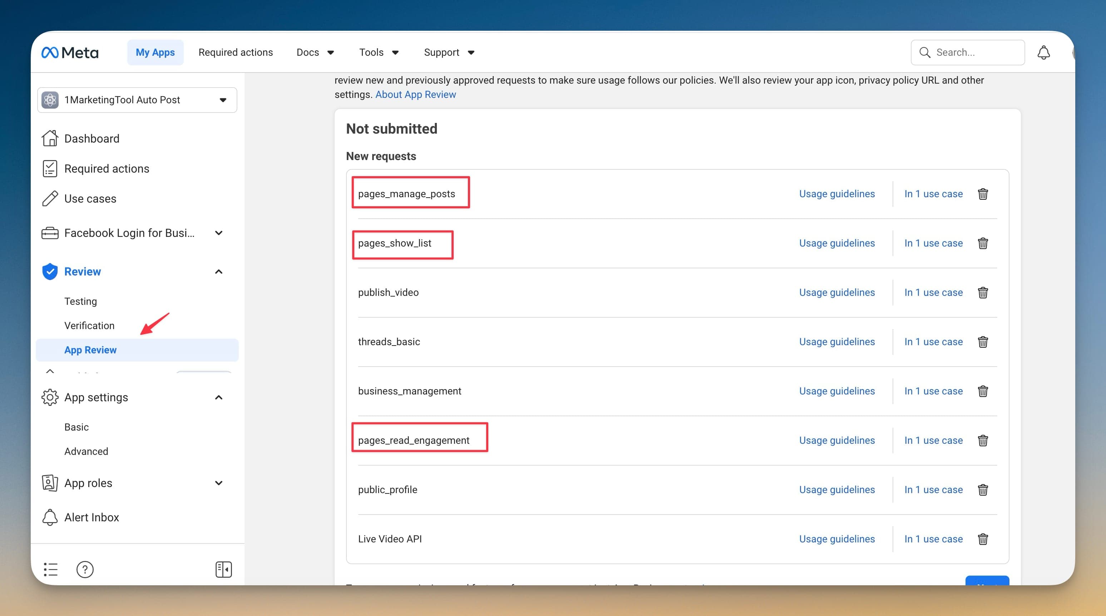Open the Support dropdown menu
Viewport: 1106px width, 616px height.
click(449, 53)
